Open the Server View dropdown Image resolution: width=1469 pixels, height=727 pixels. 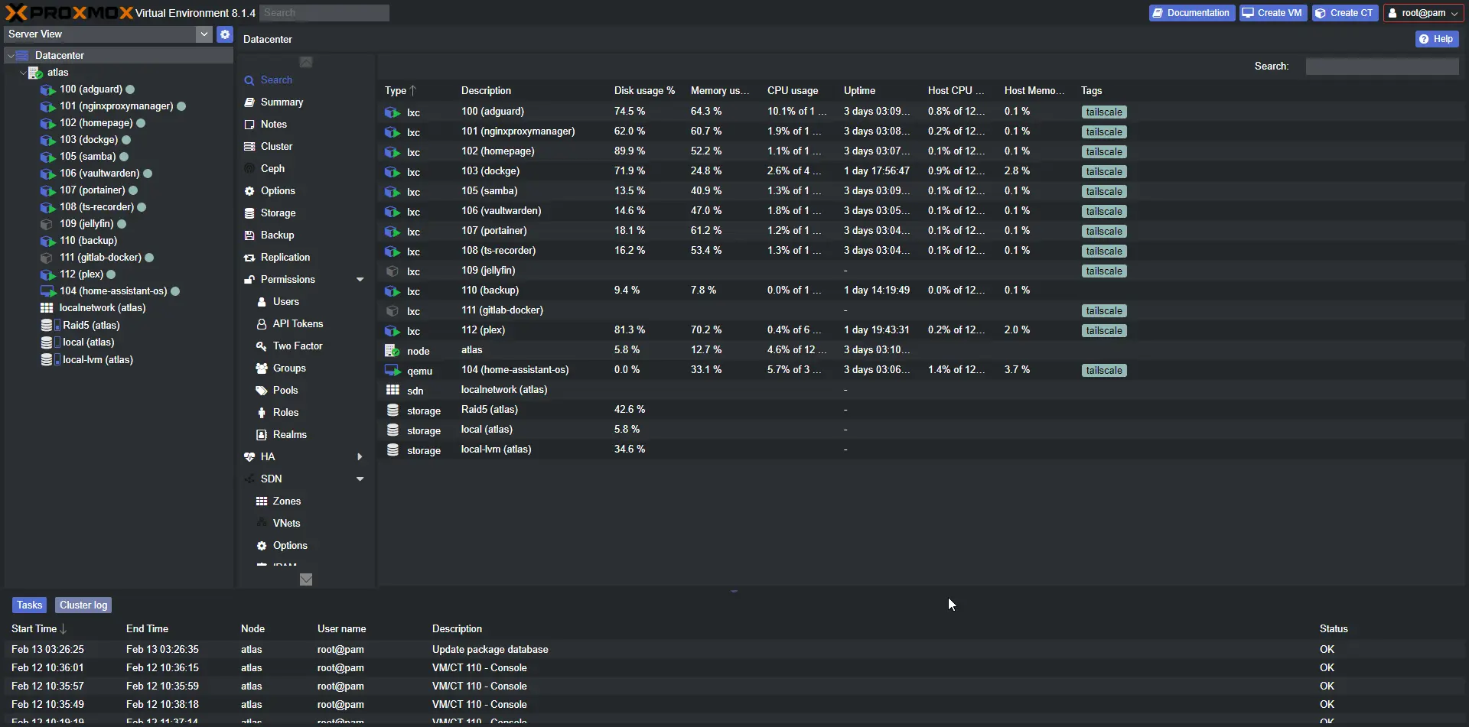204,34
